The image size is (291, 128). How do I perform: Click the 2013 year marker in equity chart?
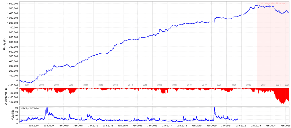point(115,85)
